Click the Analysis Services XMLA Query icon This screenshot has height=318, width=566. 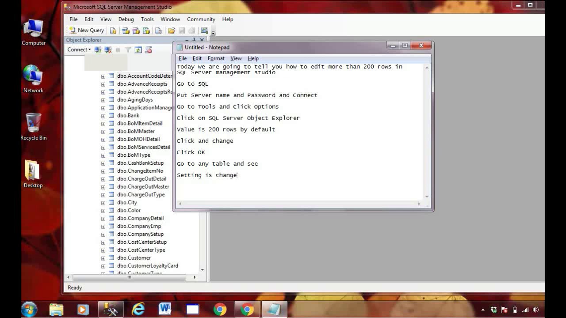tap(146, 30)
